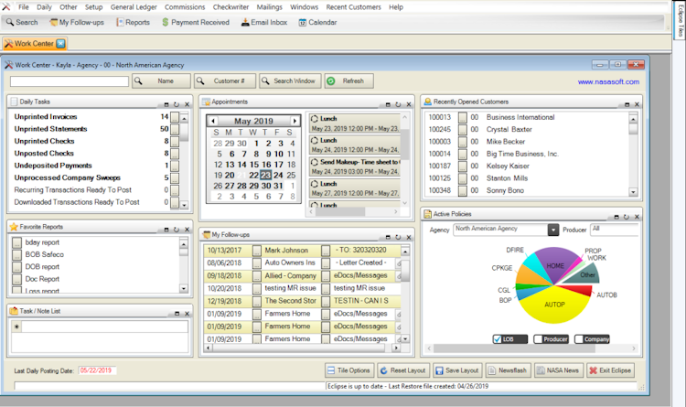Close the Favorite Reports panel

[x=187, y=230]
